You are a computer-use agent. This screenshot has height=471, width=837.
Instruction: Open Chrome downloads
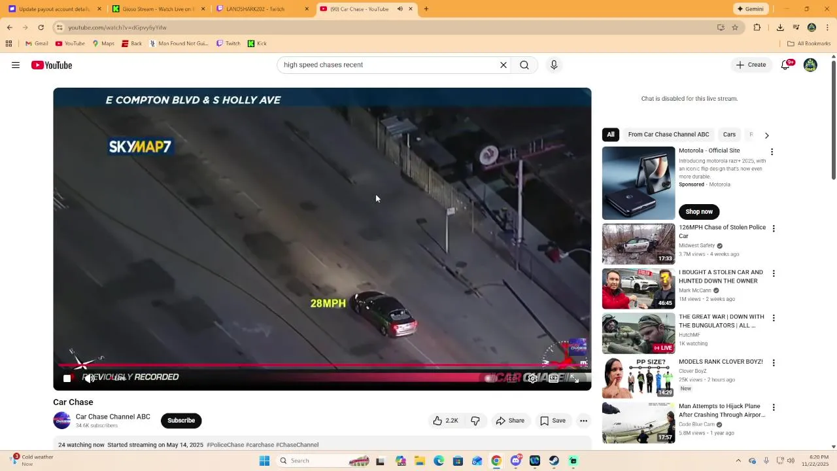[x=780, y=27]
